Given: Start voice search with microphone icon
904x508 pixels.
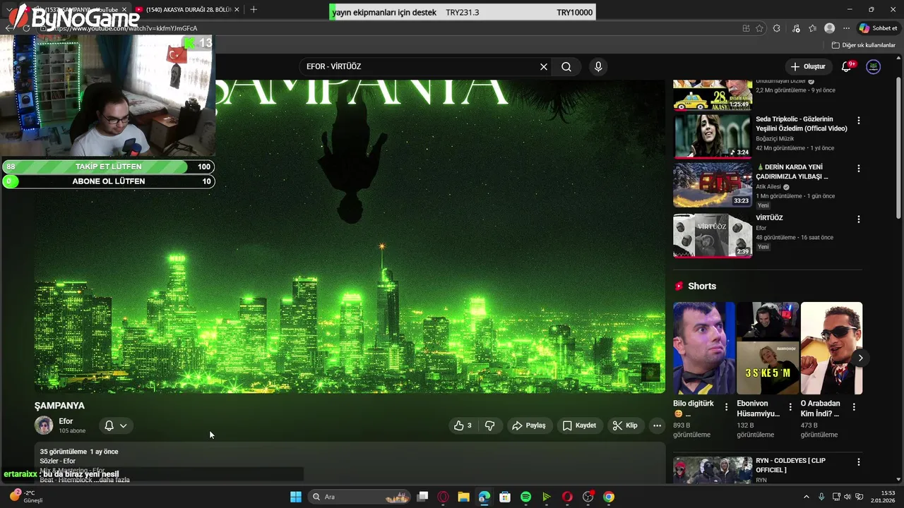Looking at the screenshot, I should tap(598, 66).
